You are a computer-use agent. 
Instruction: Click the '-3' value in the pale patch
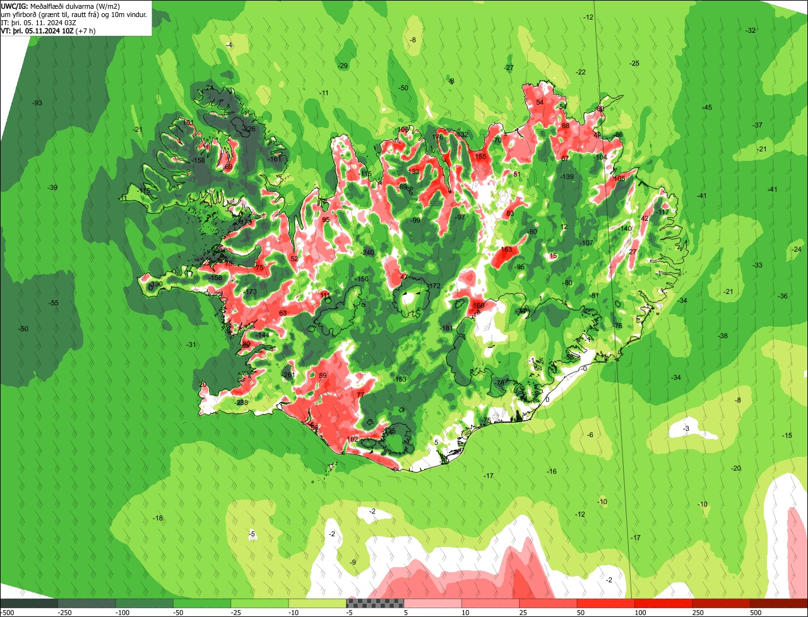coord(686,428)
